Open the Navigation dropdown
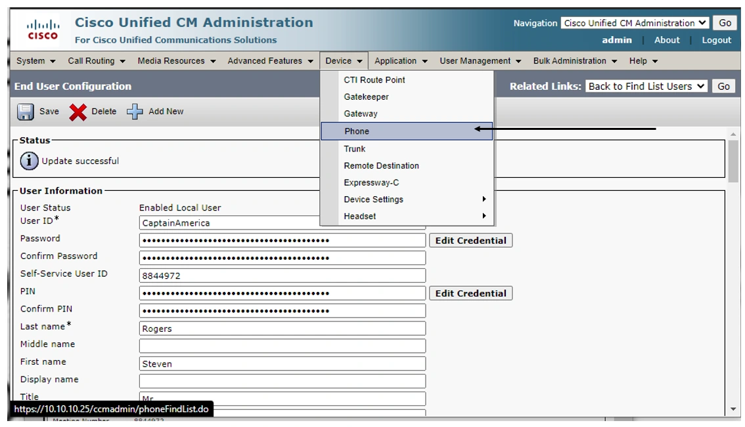Viewport: 745px width, 427px height. [635, 23]
